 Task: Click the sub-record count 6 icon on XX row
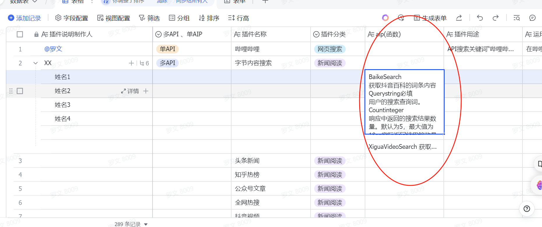(144, 63)
